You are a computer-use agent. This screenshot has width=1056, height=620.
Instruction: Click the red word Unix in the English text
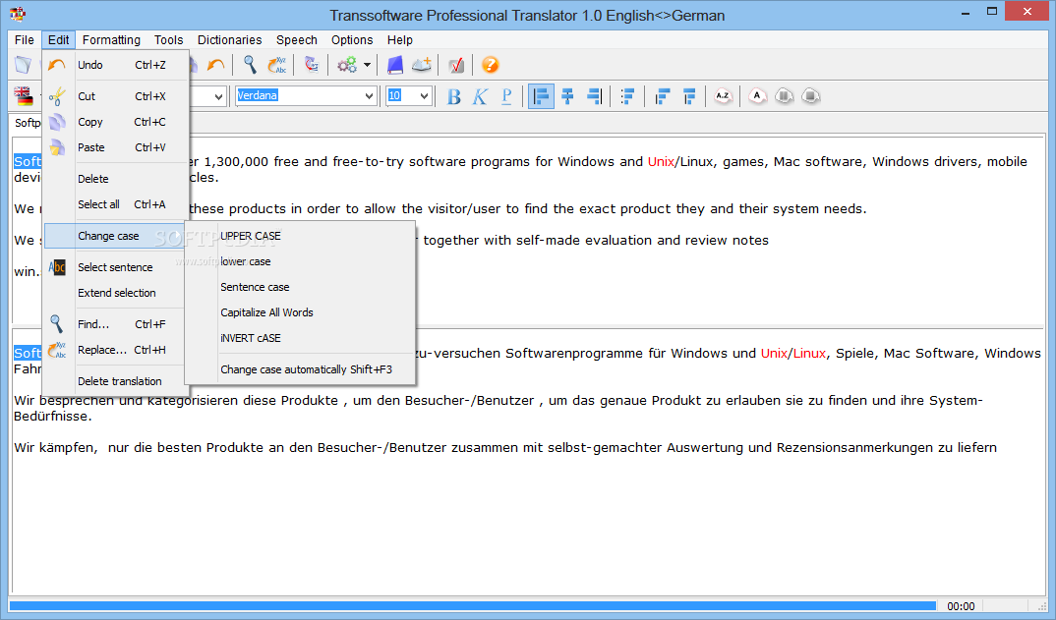point(662,161)
